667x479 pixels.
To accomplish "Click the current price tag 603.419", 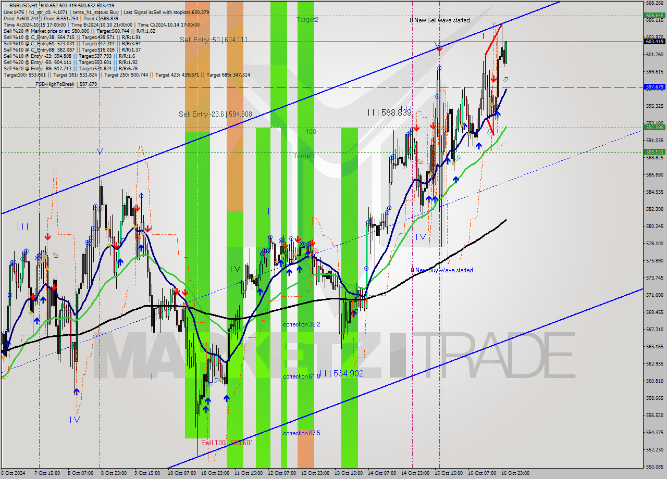I will click(x=654, y=41).
